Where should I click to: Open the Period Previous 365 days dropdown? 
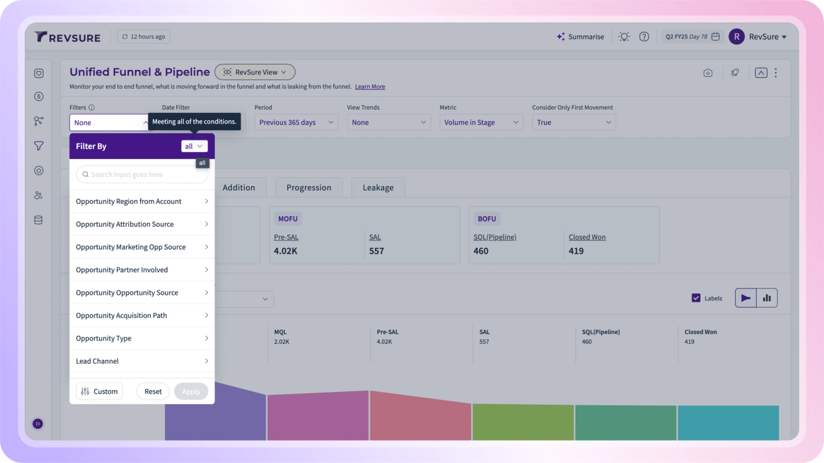pyautogui.click(x=297, y=122)
